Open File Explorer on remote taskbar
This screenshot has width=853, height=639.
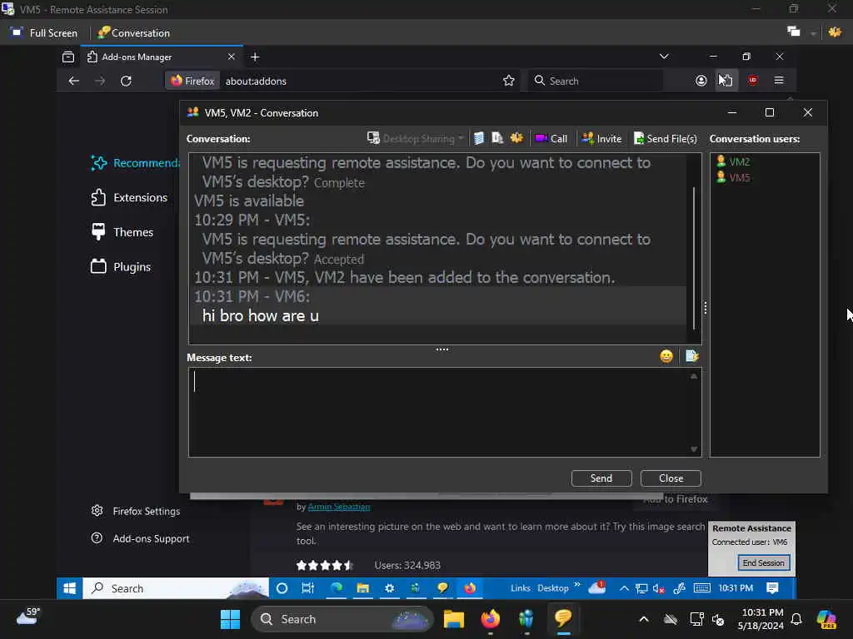click(x=363, y=588)
